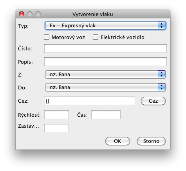The image size is (186, 171).
Task: Open the Typ train type dropdown
Action: pyautogui.click(x=105, y=26)
